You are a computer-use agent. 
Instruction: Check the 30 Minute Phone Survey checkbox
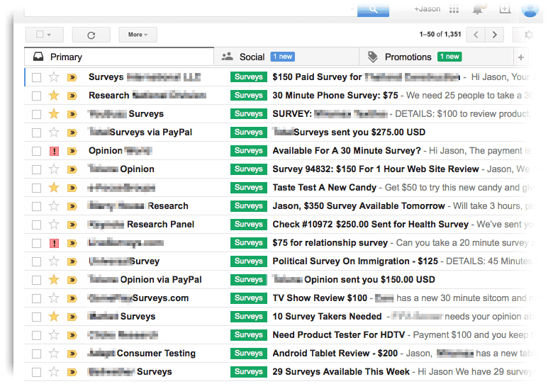click(36, 96)
